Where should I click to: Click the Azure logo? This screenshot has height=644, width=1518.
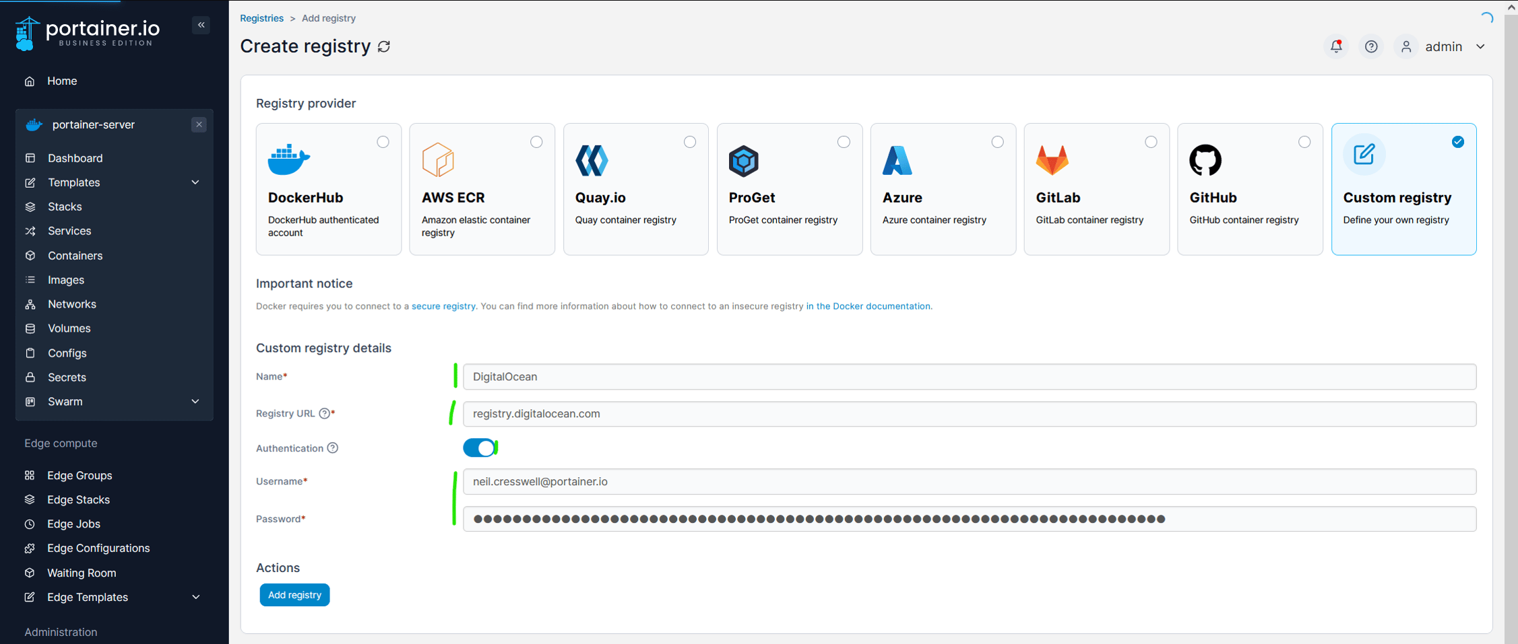tap(897, 160)
